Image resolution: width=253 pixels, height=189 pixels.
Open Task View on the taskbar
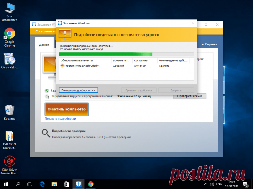point(30,184)
